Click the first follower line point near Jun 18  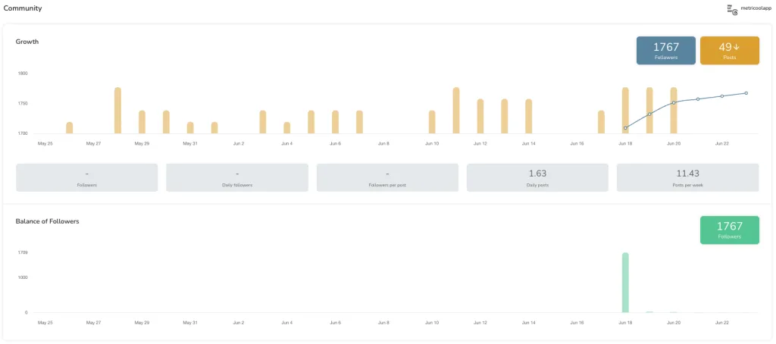pyautogui.click(x=625, y=128)
